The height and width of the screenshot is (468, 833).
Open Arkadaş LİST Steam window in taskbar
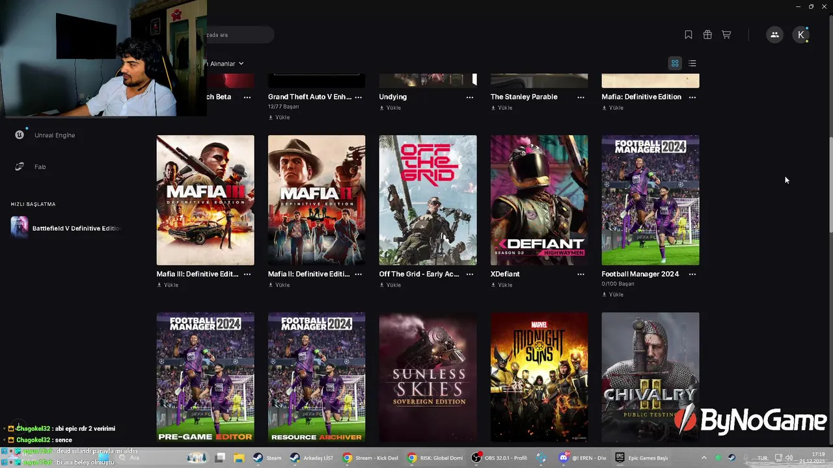click(x=312, y=458)
